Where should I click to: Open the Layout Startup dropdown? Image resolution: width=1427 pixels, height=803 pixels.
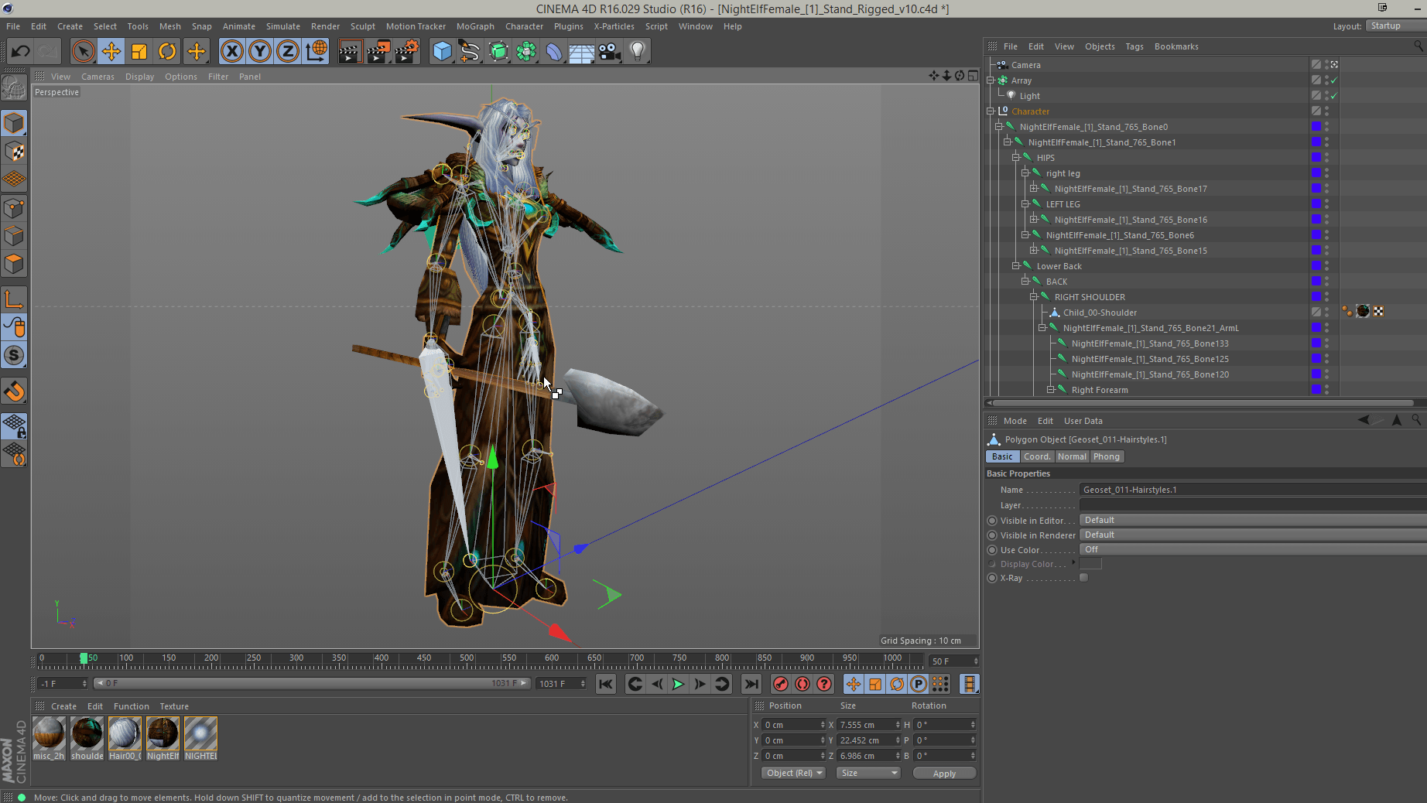(1396, 26)
